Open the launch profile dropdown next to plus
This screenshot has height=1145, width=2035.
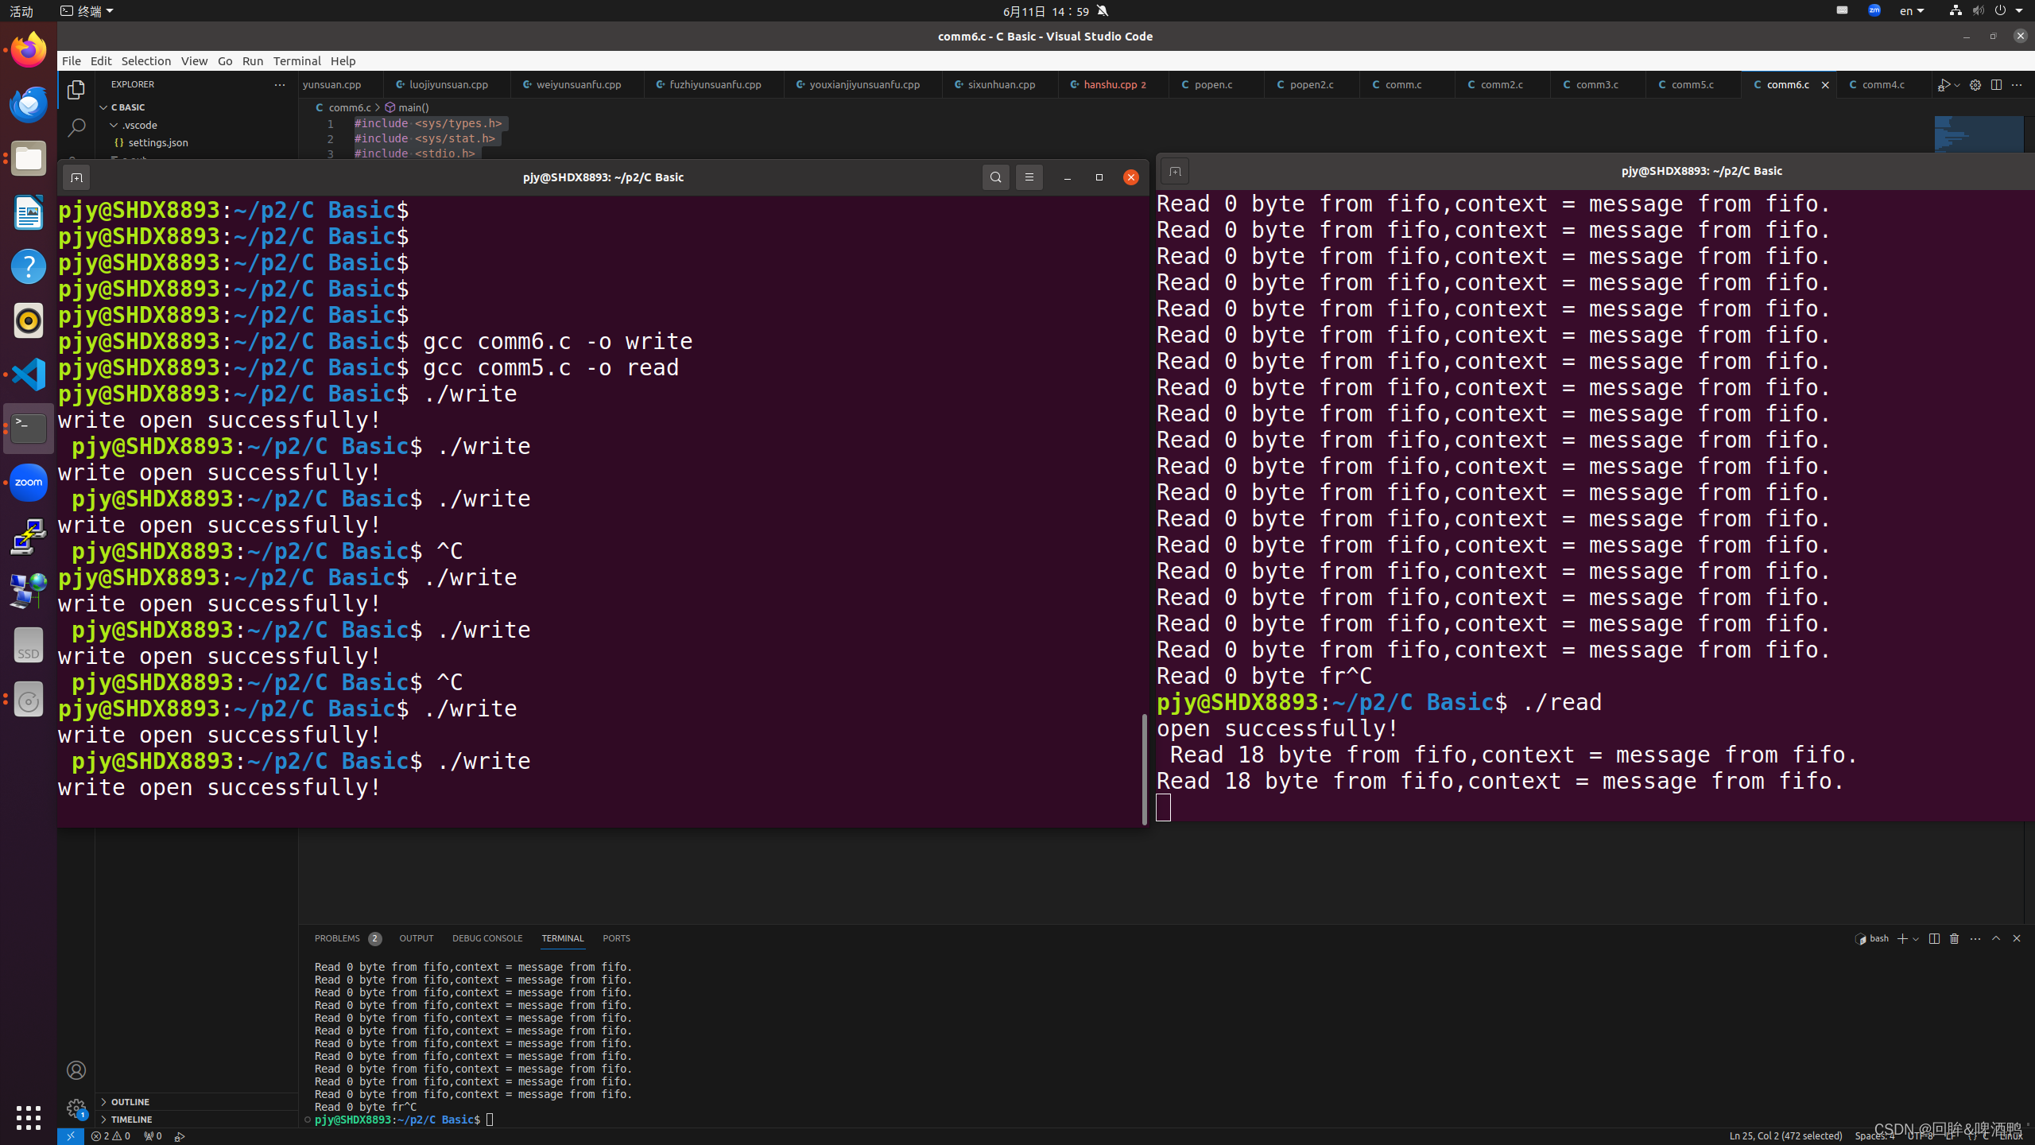tap(1916, 939)
